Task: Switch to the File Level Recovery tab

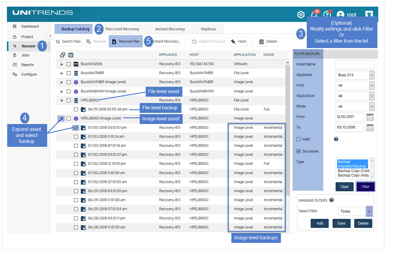Action: [122, 29]
